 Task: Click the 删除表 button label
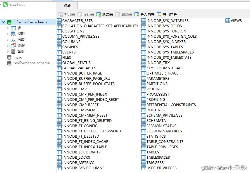126,15
